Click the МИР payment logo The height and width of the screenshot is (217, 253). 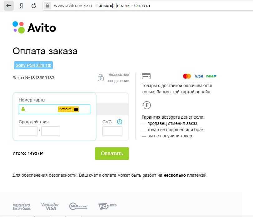click(211, 76)
